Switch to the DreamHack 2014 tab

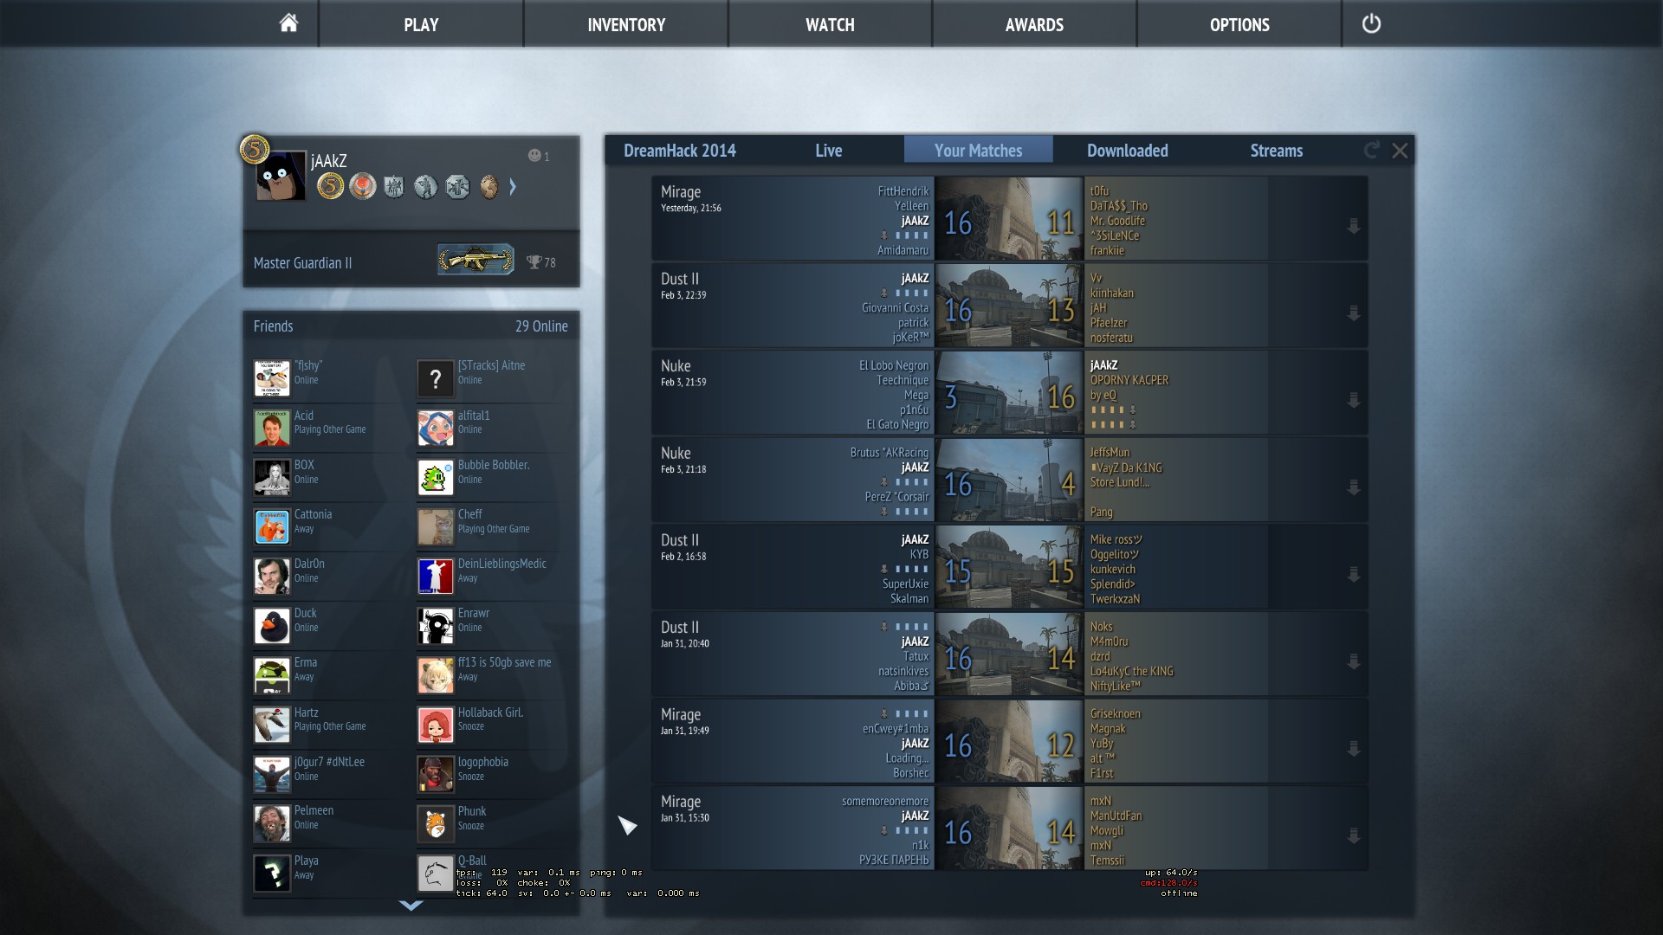[x=680, y=151]
